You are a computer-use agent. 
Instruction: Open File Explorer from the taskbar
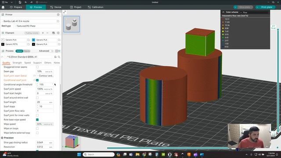[137, 154]
